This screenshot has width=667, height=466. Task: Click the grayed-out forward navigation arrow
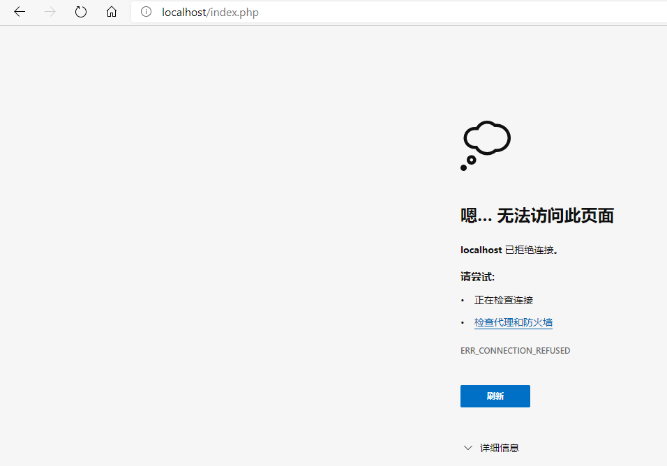(50, 12)
